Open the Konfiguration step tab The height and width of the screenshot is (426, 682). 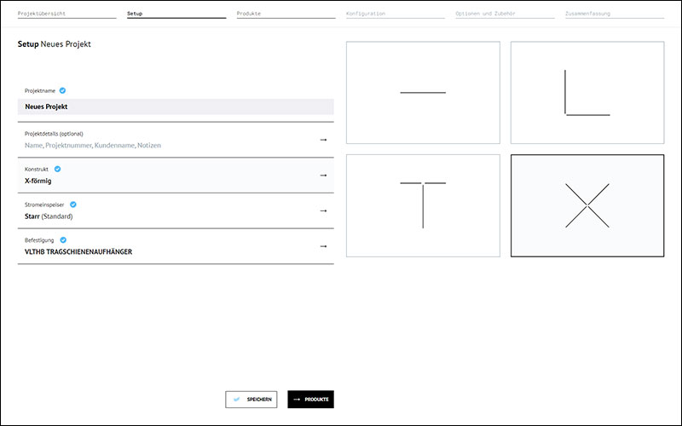396,14
